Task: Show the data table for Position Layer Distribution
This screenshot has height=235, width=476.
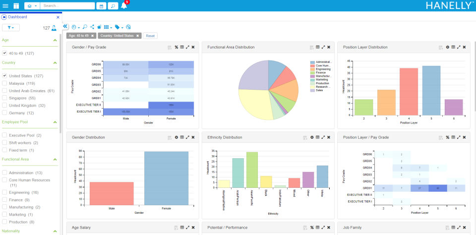Action: click(x=453, y=47)
